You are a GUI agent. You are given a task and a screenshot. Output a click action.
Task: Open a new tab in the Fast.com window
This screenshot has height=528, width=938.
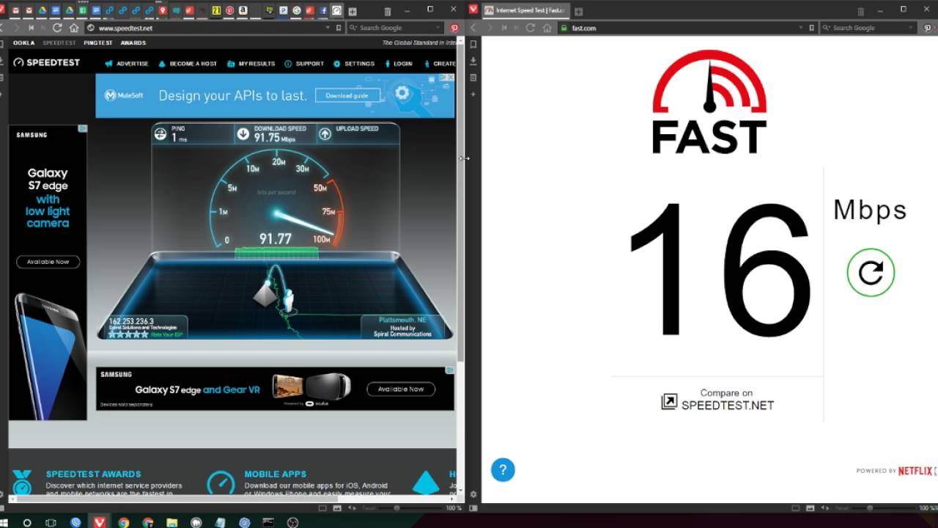click(578, 11)
